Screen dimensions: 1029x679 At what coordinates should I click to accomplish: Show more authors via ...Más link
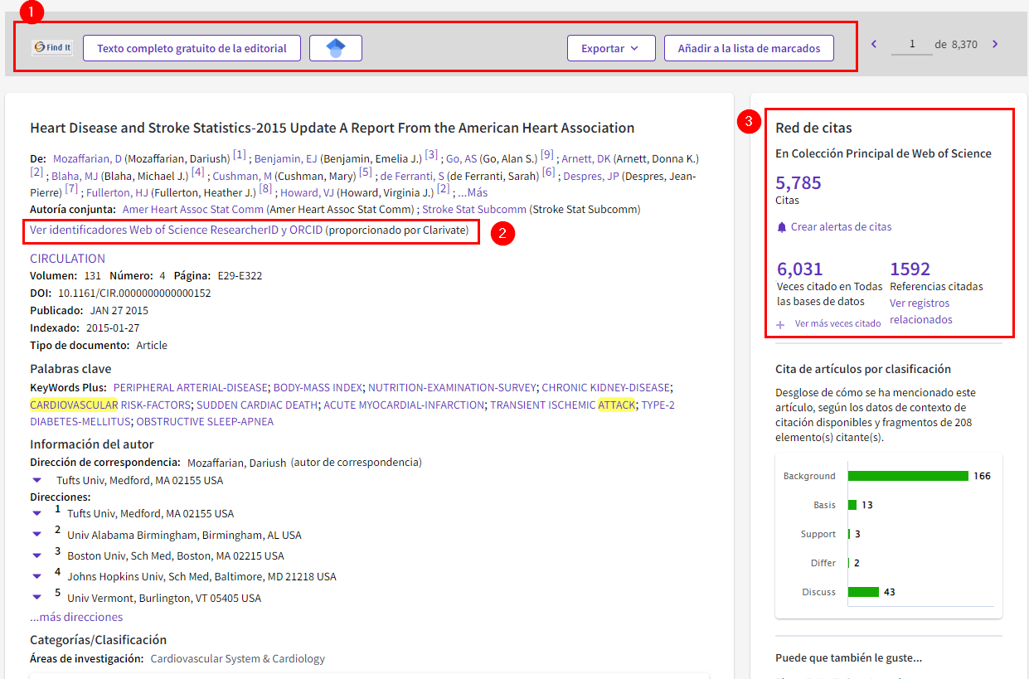[473, 192]
